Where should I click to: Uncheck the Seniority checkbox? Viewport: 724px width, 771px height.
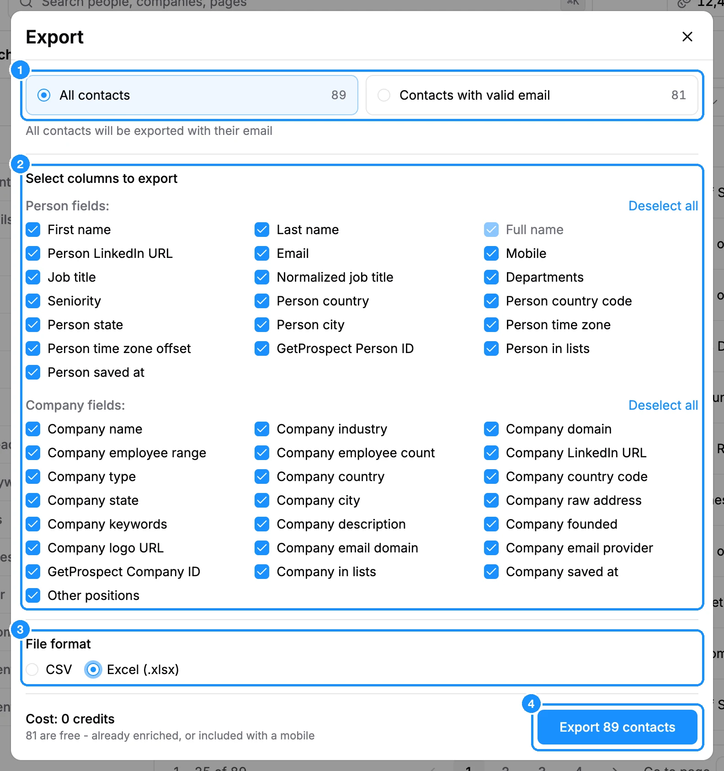click(x=33, y=301)
